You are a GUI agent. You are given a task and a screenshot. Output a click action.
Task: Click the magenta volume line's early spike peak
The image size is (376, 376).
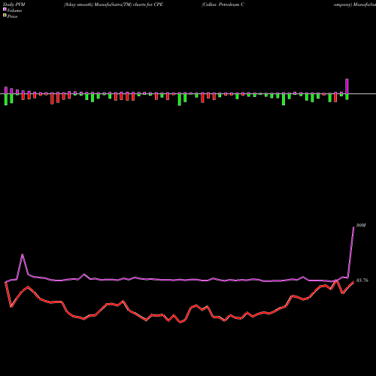pyautogui.click(x=23, y=255)
